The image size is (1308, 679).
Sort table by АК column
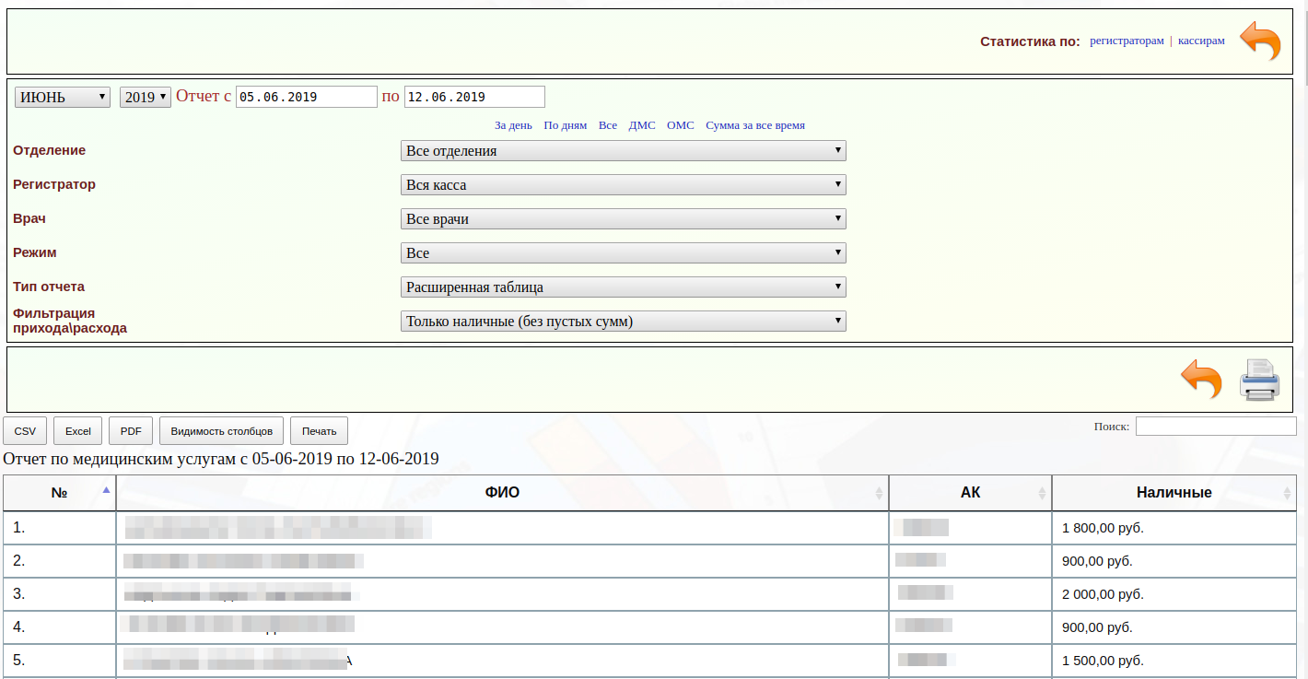pyautogui.click(x=970, y=493)
